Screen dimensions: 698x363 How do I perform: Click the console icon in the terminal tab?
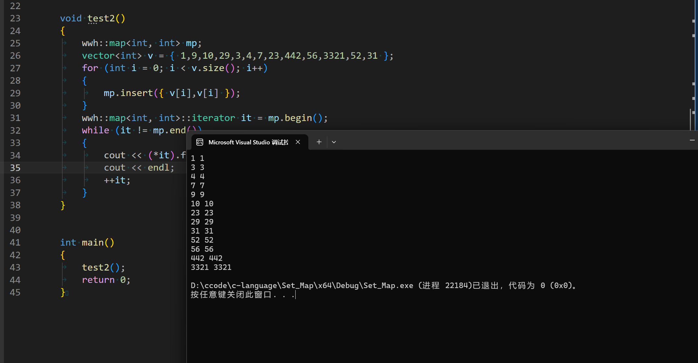[x=200, y=142]
